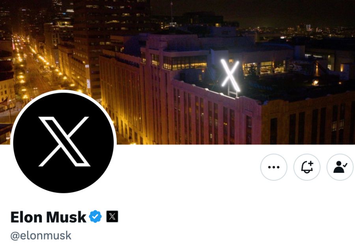Open the ellipsis circle button
The height and width of the screenshot is (248, 355).
tap(274, 167)
